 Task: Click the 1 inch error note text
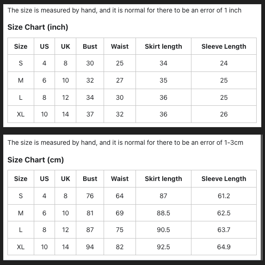(x=124, y=10)
